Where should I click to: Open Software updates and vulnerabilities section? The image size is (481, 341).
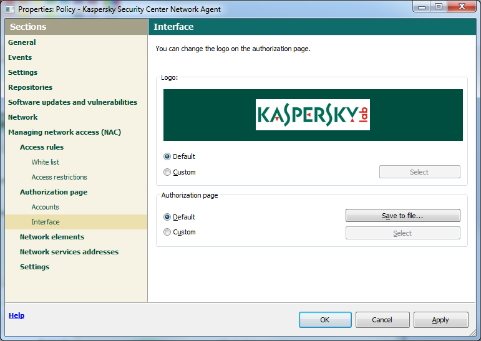click(73, 102)
